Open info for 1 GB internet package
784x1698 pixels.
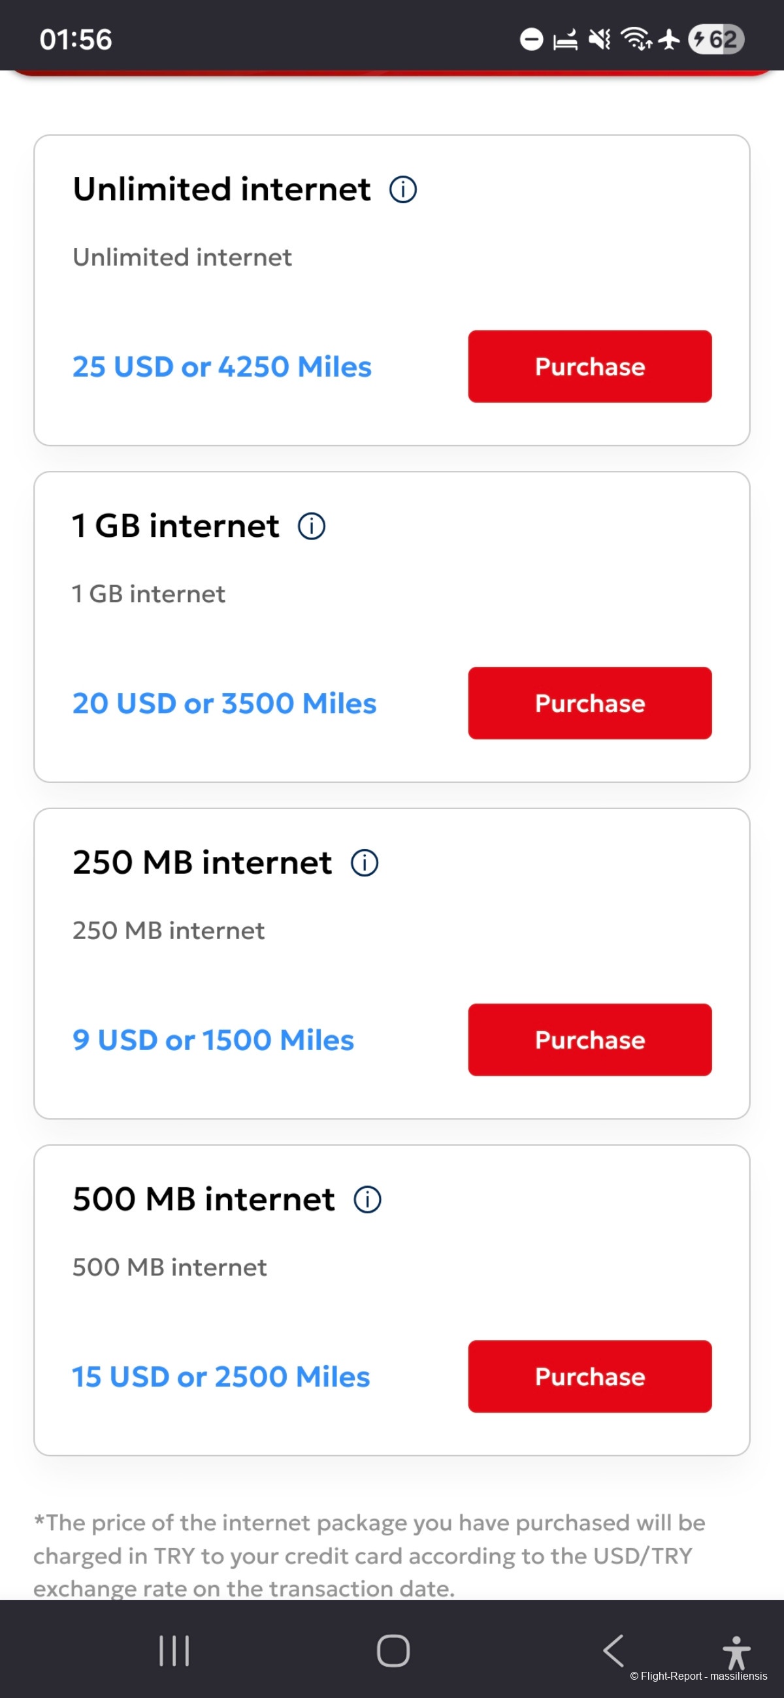(x=311, y=526)
